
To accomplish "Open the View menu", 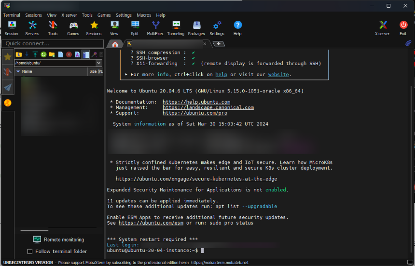I will coord(52,15).
